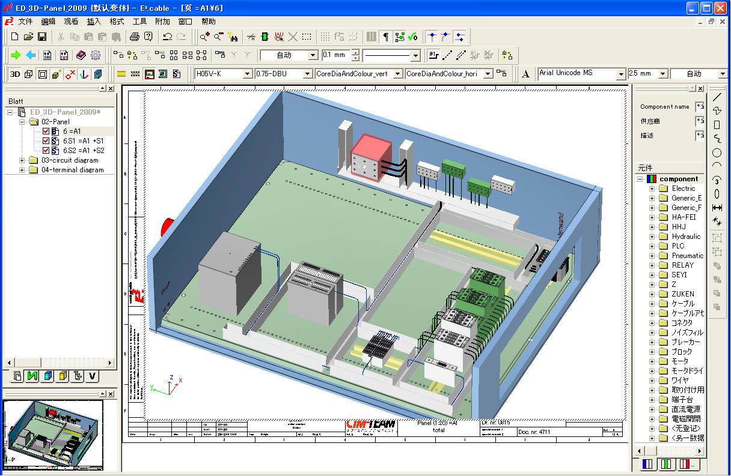The image size is (731, 476).
Task: Click the panel overview thumbnail preview
Action: [x=52, y=435]
